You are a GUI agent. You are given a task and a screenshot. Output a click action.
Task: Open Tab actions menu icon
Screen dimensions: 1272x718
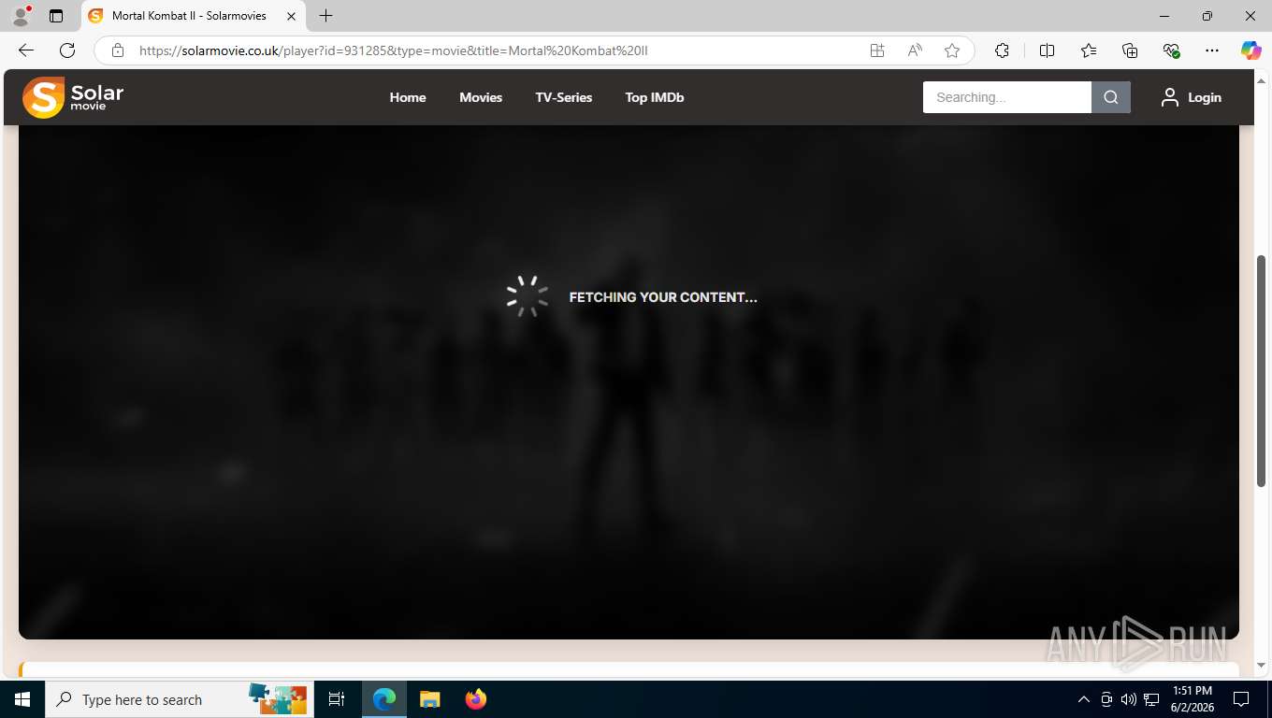[x=56, y=16]
